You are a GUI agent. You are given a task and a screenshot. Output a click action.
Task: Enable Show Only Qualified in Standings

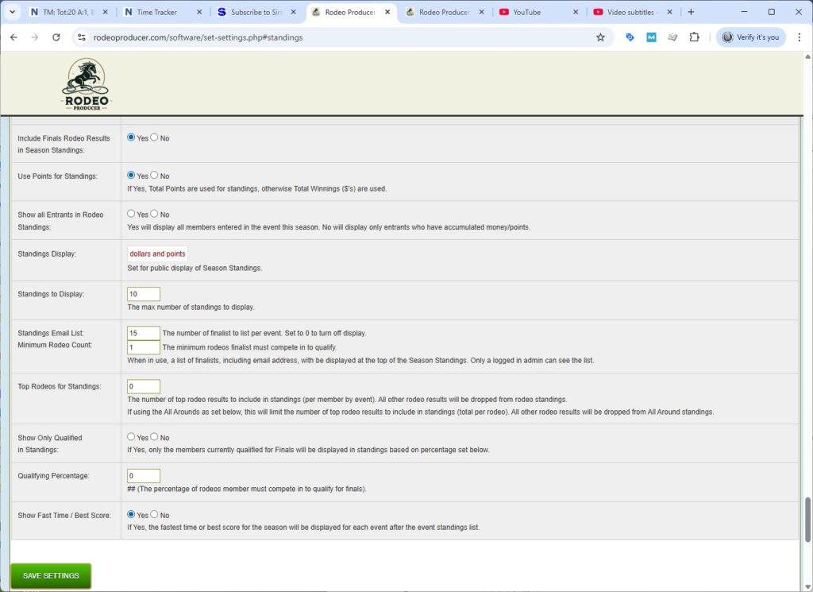(x=130, y=435)
